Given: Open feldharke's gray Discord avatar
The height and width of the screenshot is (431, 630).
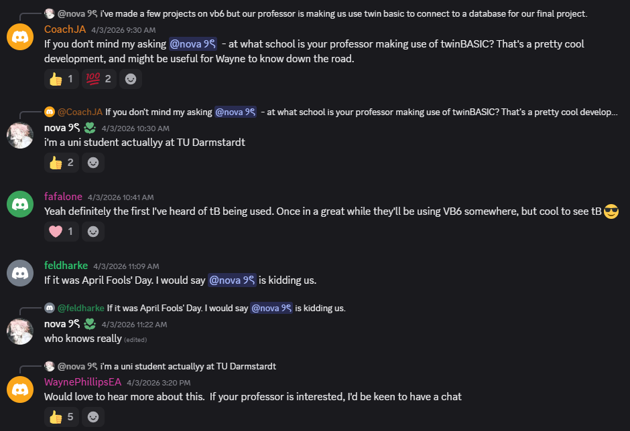Looking at the screenshot, I should [x=20, y=273].
